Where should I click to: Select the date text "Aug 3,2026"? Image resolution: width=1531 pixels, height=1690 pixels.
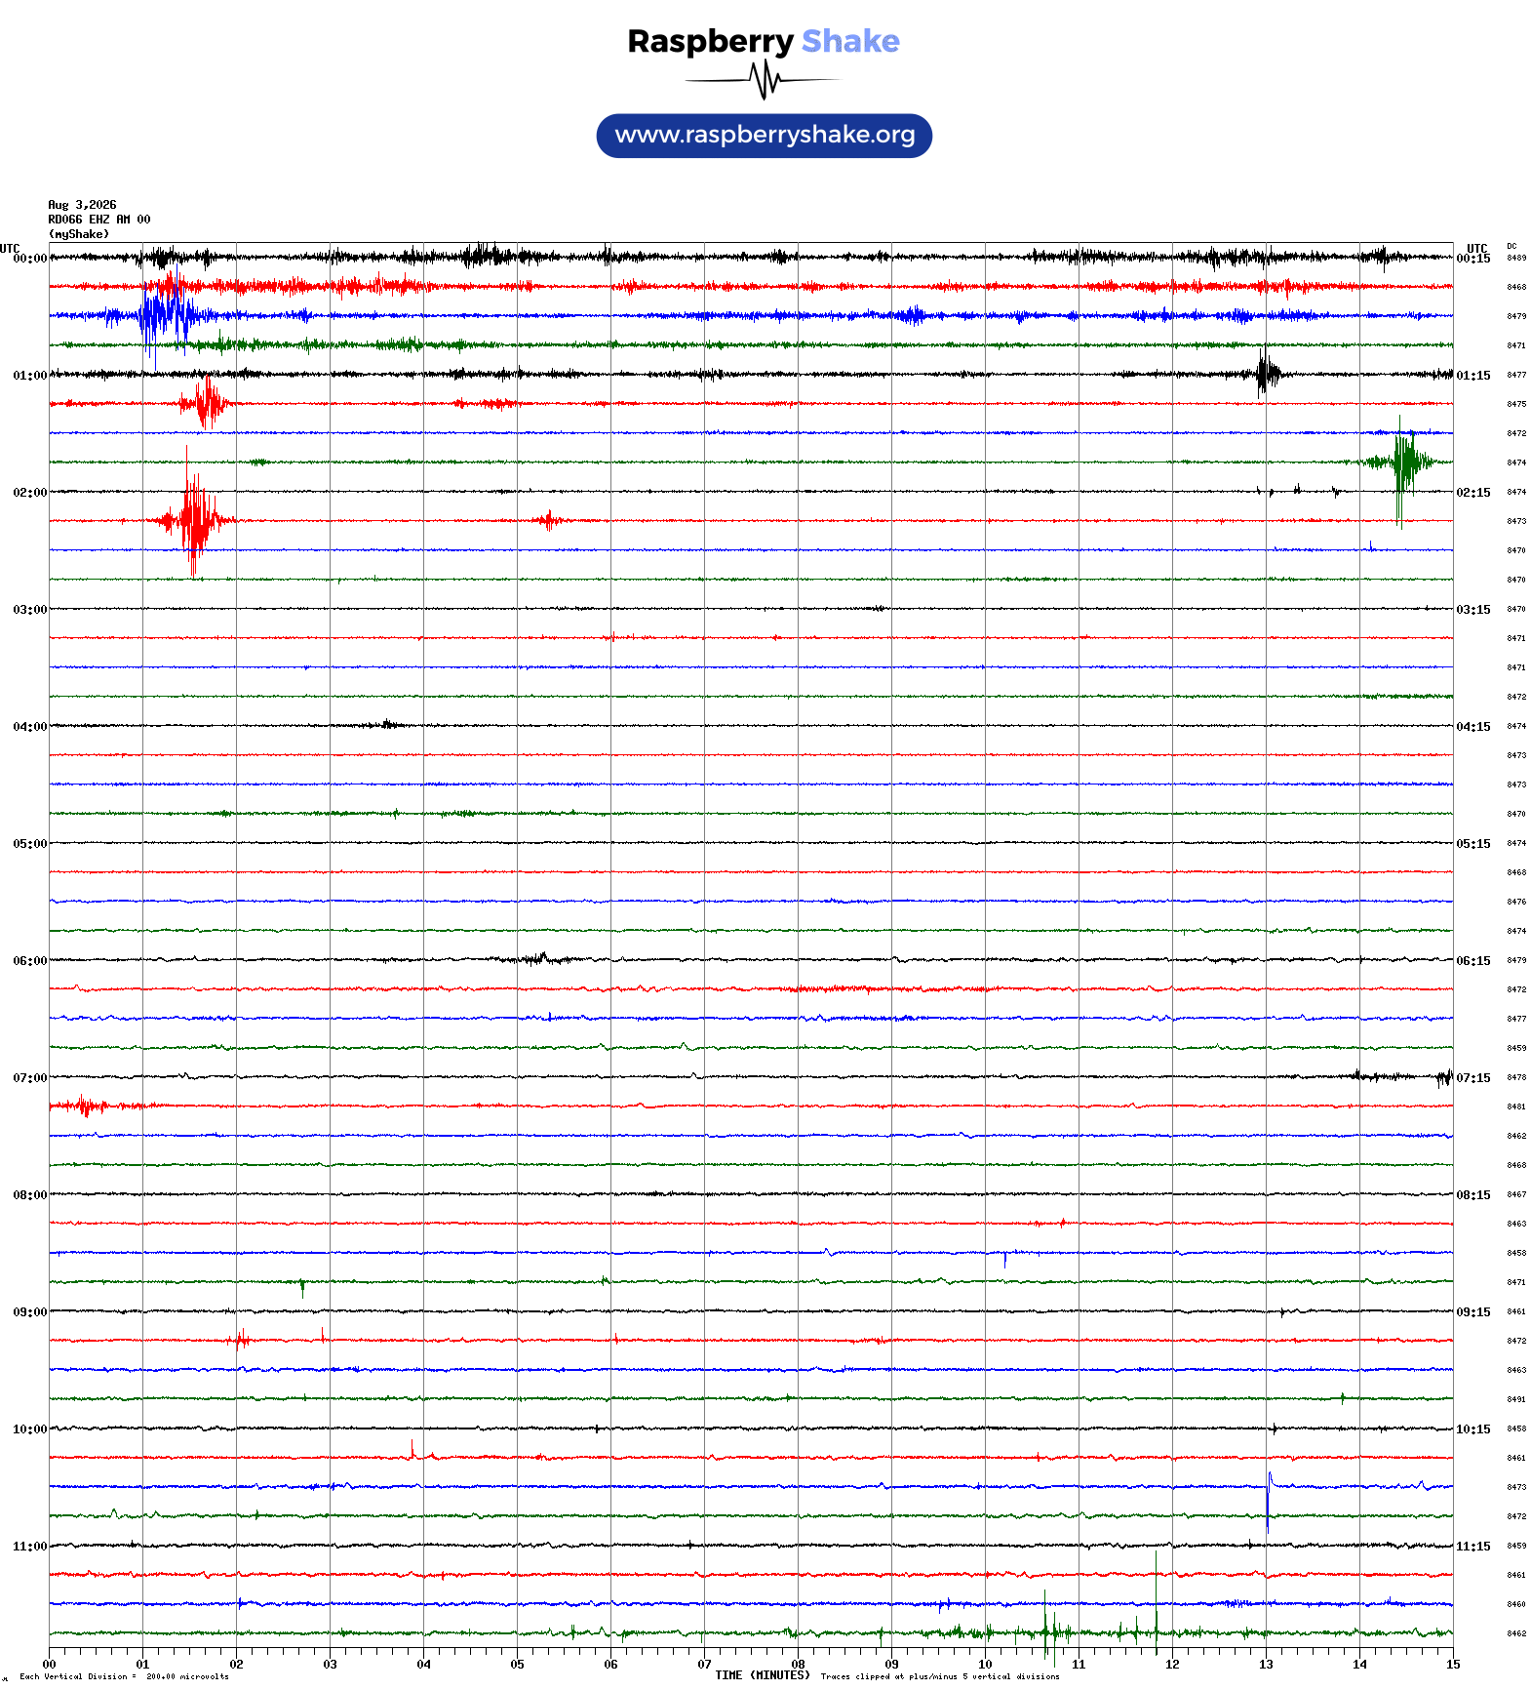[x=82, y=205]
